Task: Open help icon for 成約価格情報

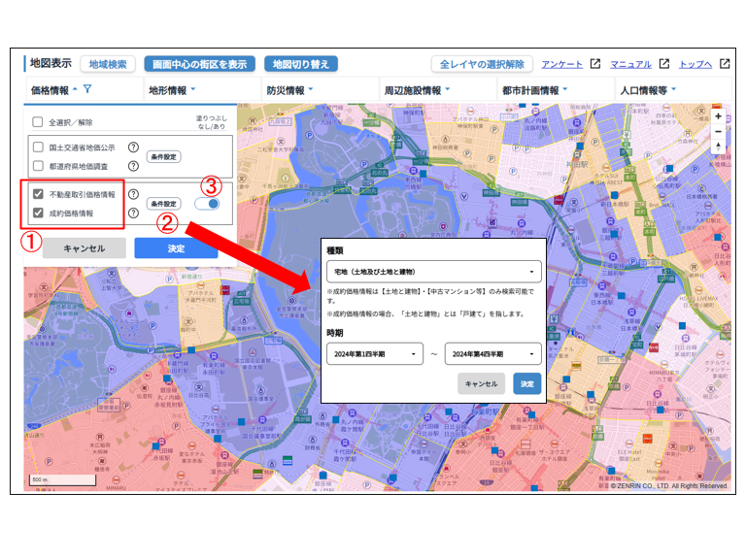Action: click(133, 212)
